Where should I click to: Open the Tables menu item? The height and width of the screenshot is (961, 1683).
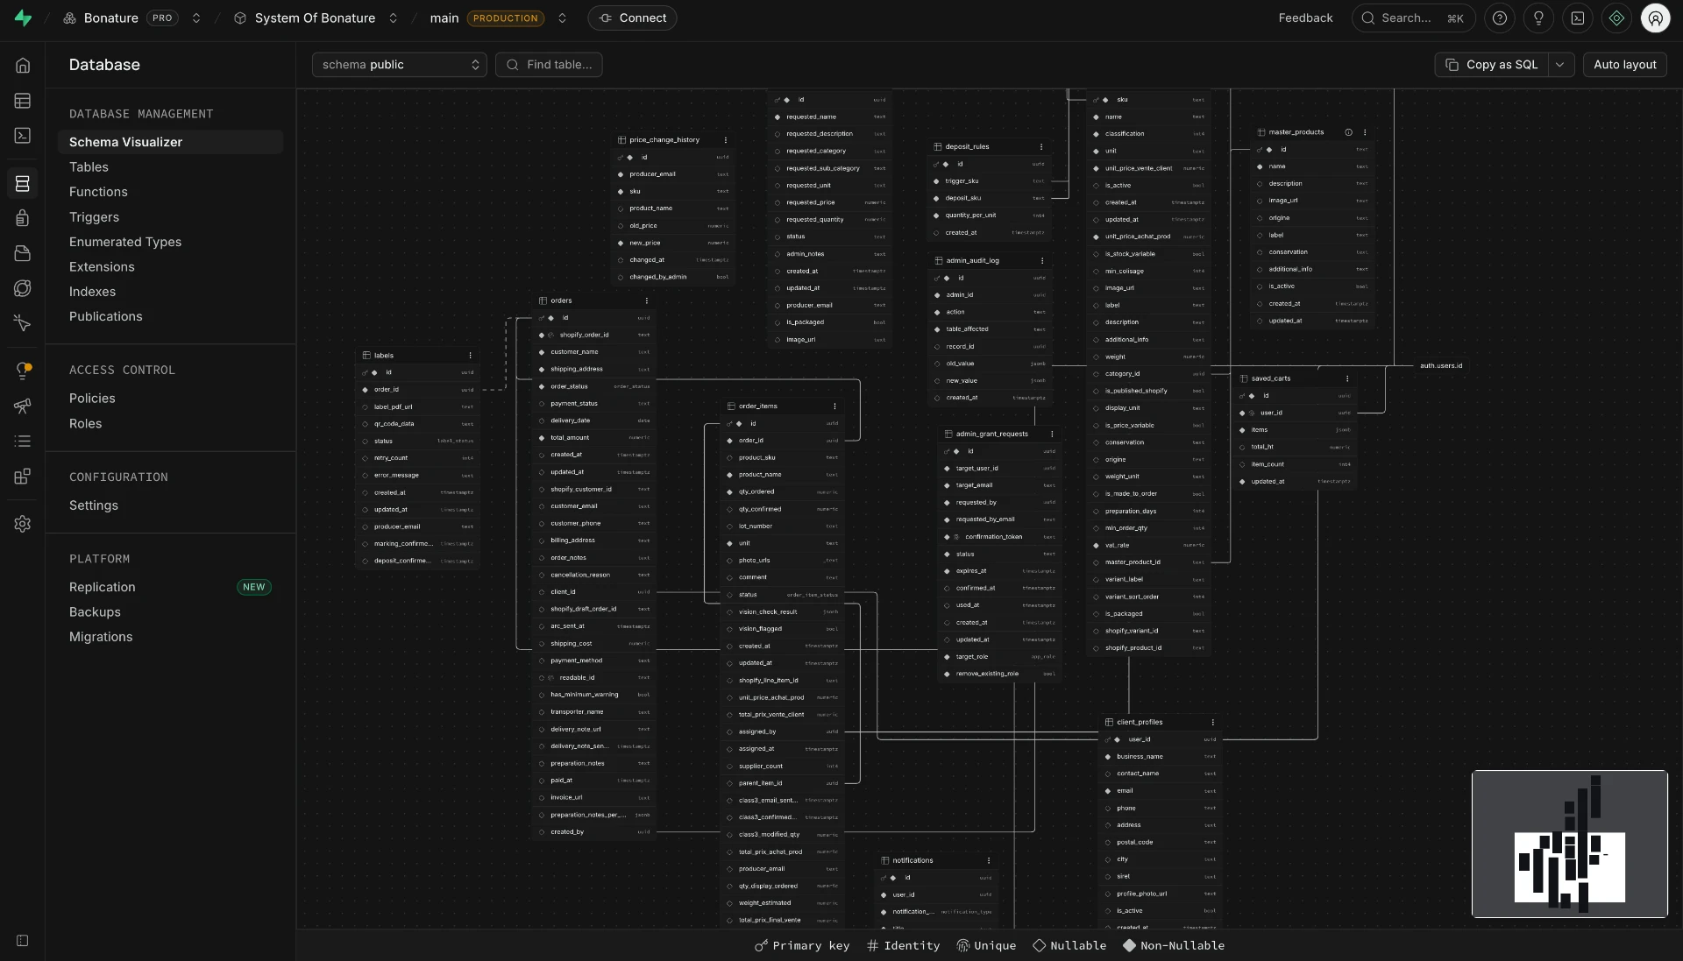89,166
